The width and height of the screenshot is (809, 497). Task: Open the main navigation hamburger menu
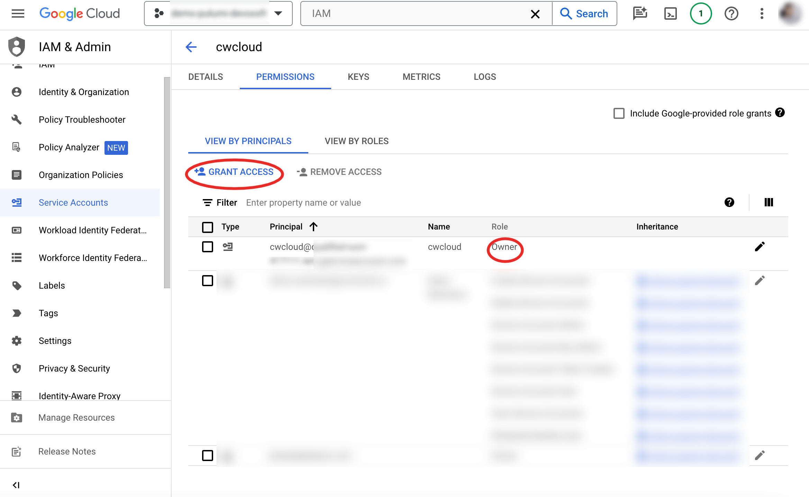click(18, 13)
